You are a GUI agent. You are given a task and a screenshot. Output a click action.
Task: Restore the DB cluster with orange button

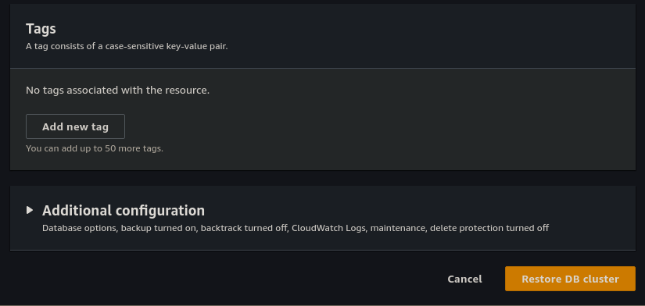pyautogui.click(x=570, y=279)
